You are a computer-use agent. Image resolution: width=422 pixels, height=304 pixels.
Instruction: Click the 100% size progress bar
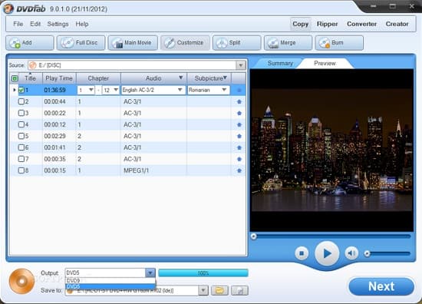pos(203,273)
